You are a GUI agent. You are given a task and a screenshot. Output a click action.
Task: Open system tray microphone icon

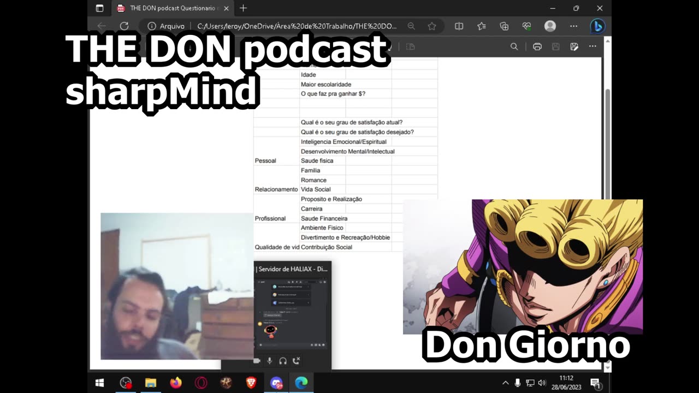518,383
